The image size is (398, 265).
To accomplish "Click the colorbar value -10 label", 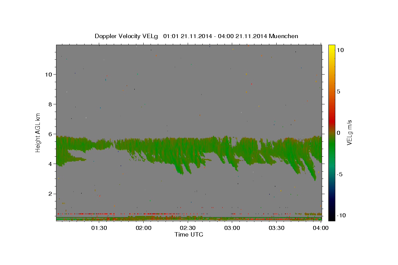I will [x=341, y=215].
